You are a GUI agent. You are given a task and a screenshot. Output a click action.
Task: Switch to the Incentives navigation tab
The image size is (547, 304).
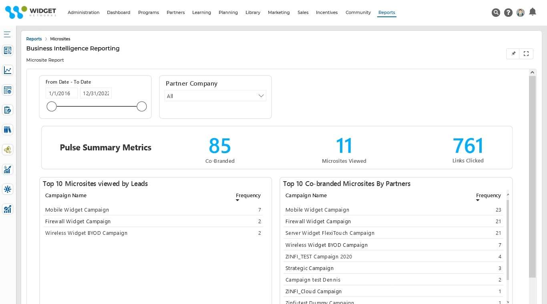pyautogui.click(x=327, y=12)
